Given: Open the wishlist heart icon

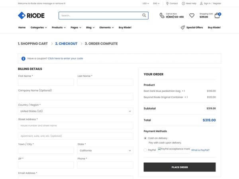Looking at the screenshot, I should pyautogui.click(x=192, y=16).
